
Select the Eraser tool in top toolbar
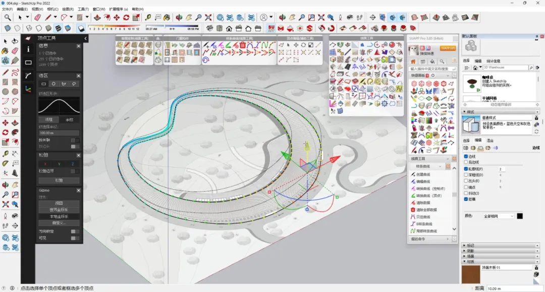click(x=36, y=18)
